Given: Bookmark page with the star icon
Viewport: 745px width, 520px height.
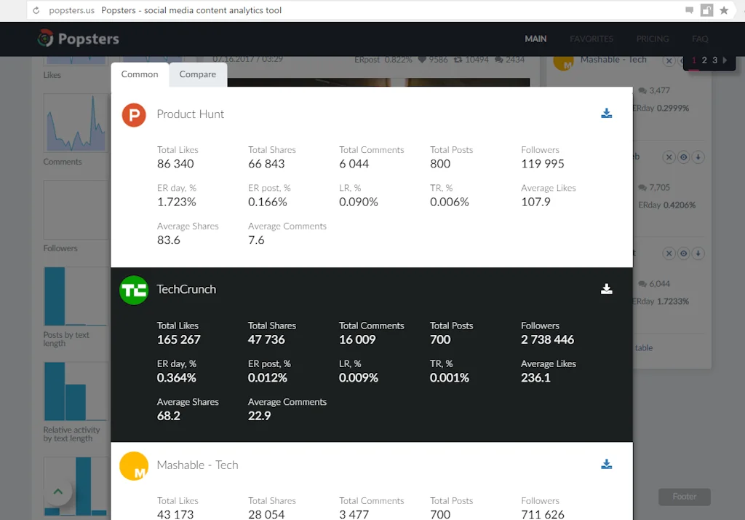Looking at the screenshot, I should point(724,10).
